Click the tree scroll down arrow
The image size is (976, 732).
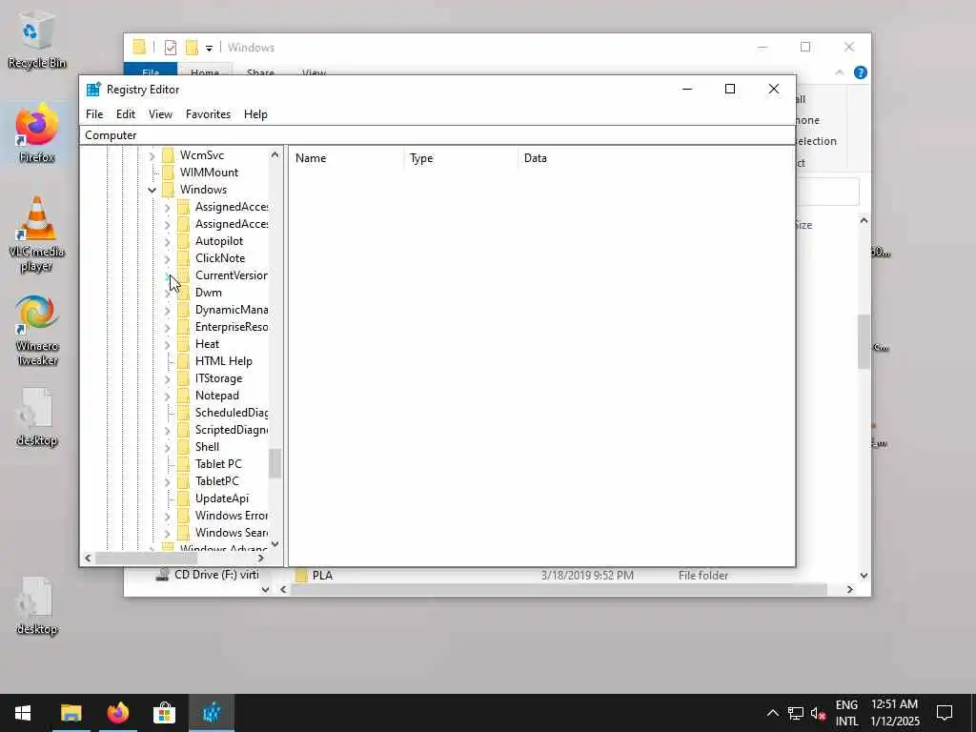point(274,544)
